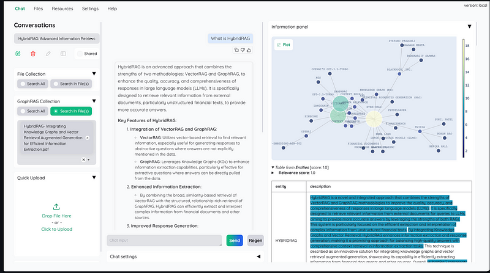The width and height of the screenshot is (490, 273).
Task: Click the Send button
Action: [x=235, y=241]
